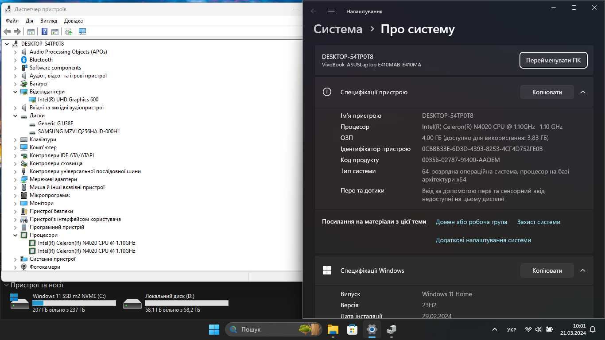
Task: Click the camera icon beside Фотокамери
Action: pos(24,267)
